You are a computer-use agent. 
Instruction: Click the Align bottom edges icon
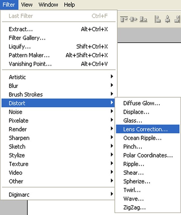click(x=143, y=19)
